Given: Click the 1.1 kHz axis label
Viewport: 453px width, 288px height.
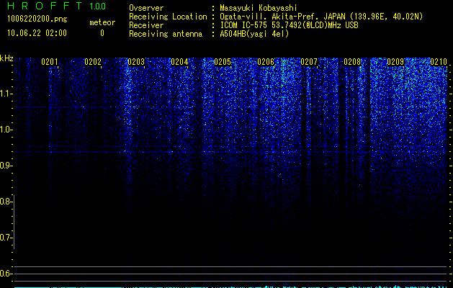Looking at the screenshot, I should pyautogui.click(x=6, y=94).
